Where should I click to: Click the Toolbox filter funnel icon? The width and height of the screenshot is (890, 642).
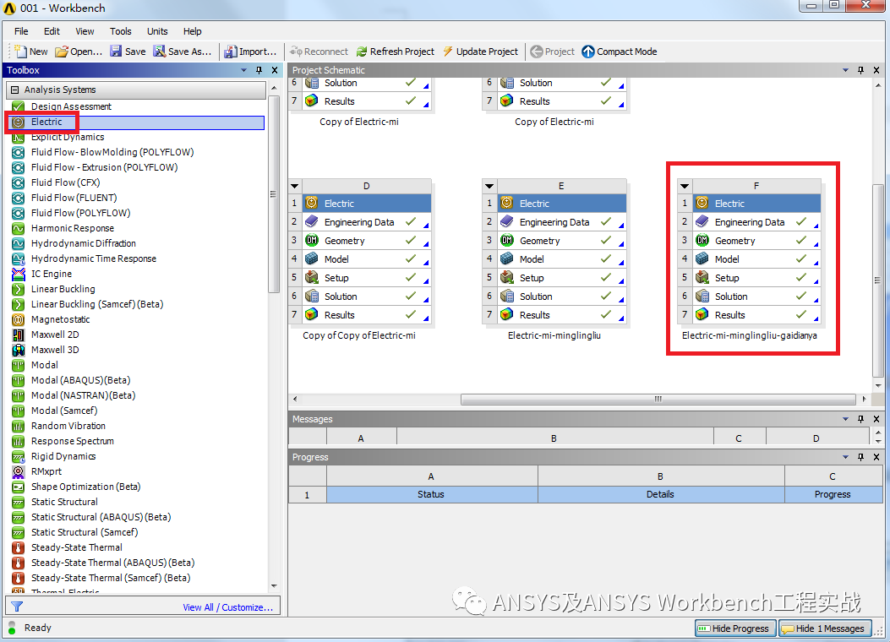[x=17, y=607]
